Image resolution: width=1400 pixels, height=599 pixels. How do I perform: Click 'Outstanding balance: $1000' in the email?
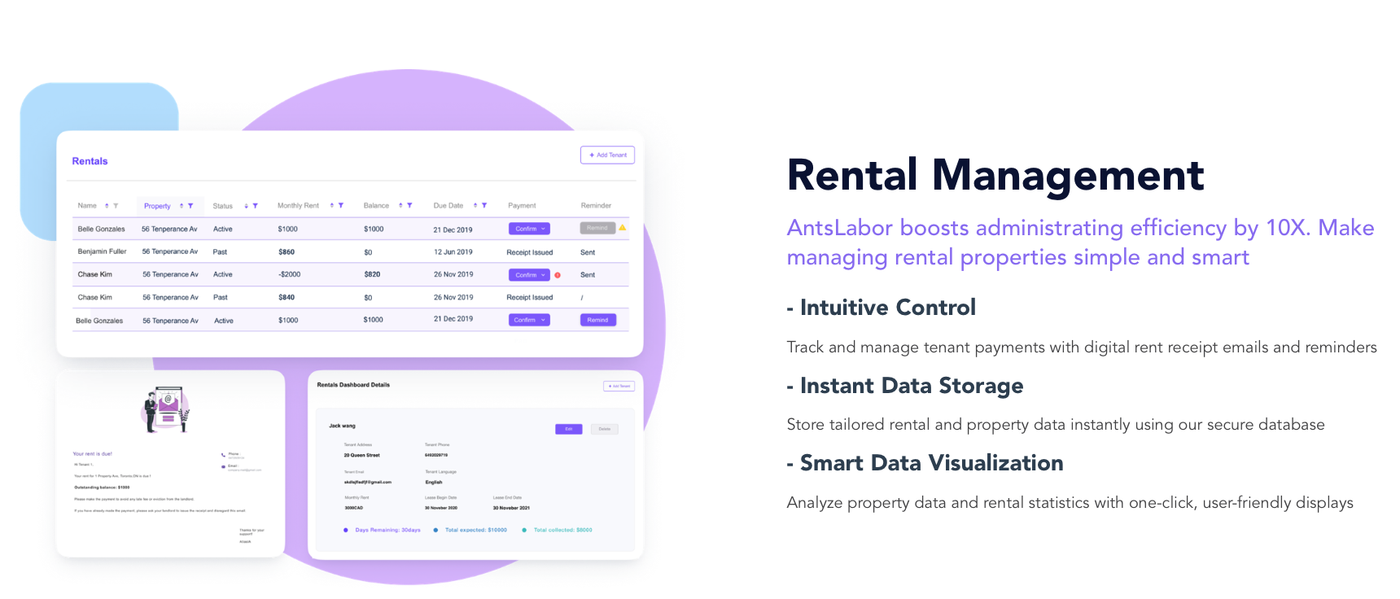(102, 488)
